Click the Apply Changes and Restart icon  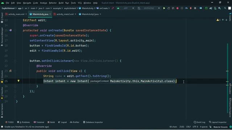coord(169,8)
